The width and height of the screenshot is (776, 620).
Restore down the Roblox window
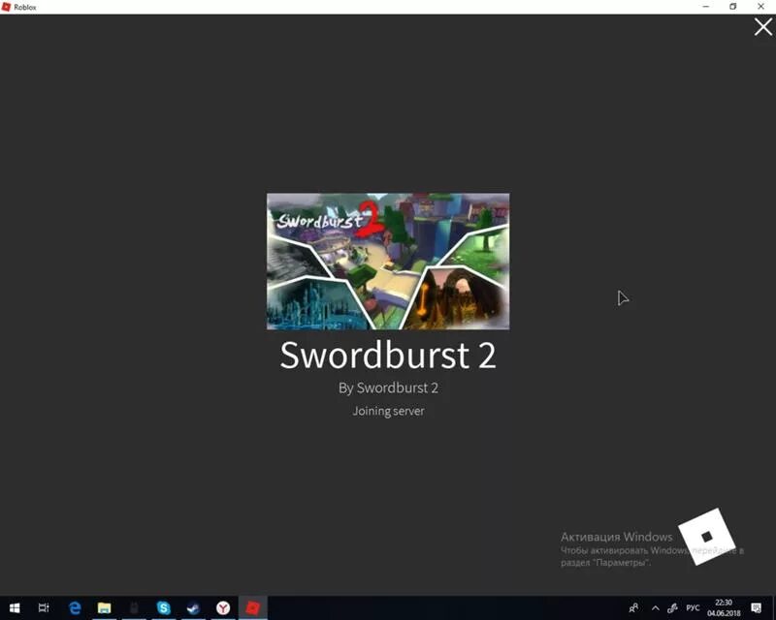[733, 7]
